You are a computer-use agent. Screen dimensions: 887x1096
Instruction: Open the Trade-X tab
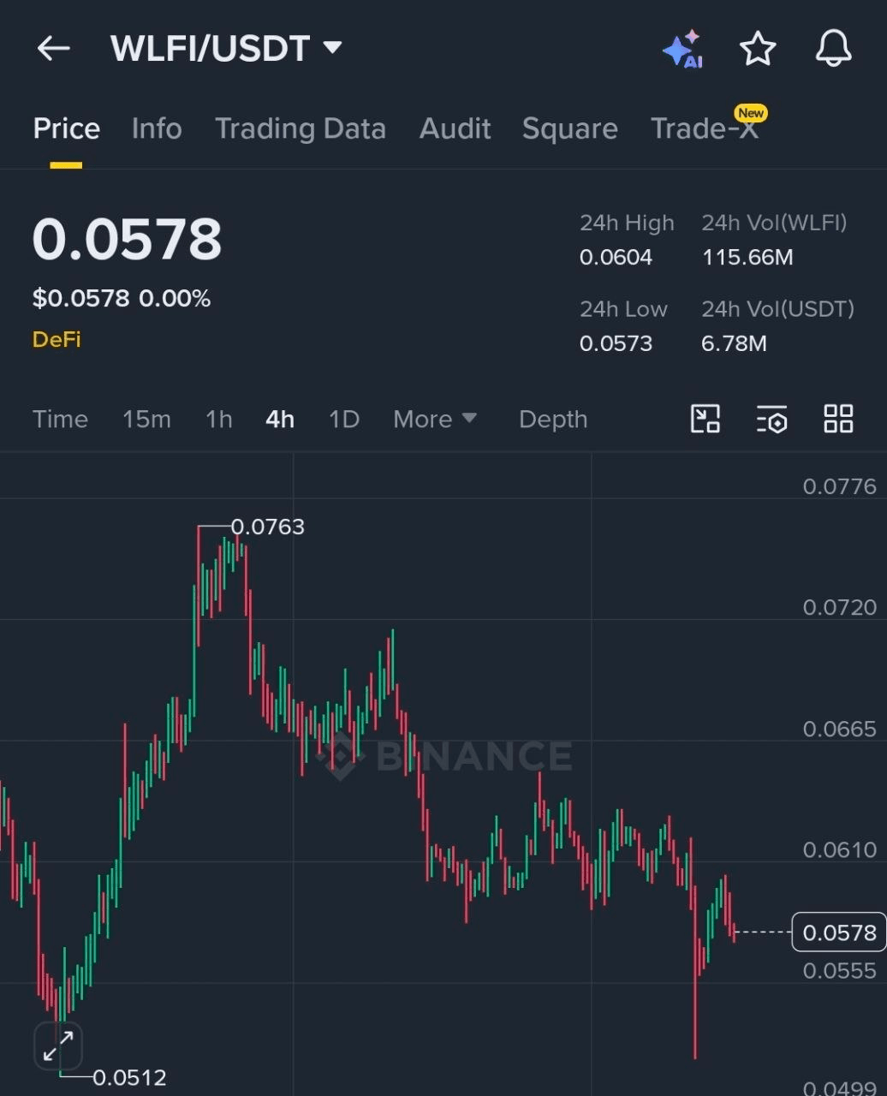click(x=705, y=128)
